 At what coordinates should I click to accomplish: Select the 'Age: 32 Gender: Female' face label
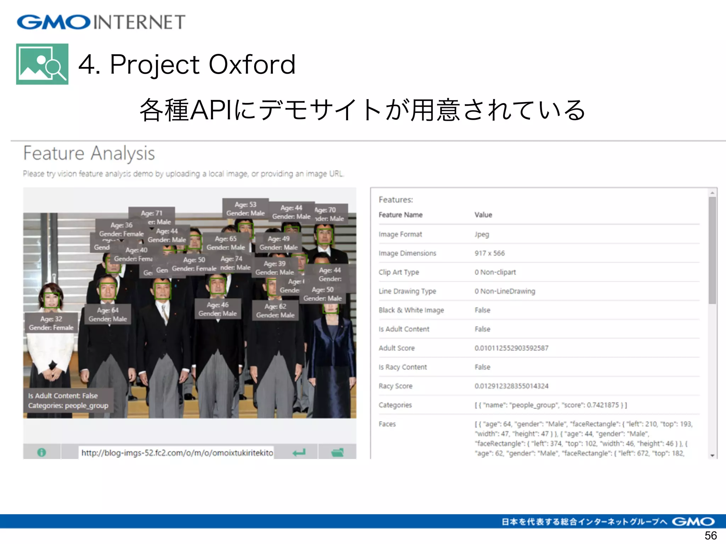(51, 323)
